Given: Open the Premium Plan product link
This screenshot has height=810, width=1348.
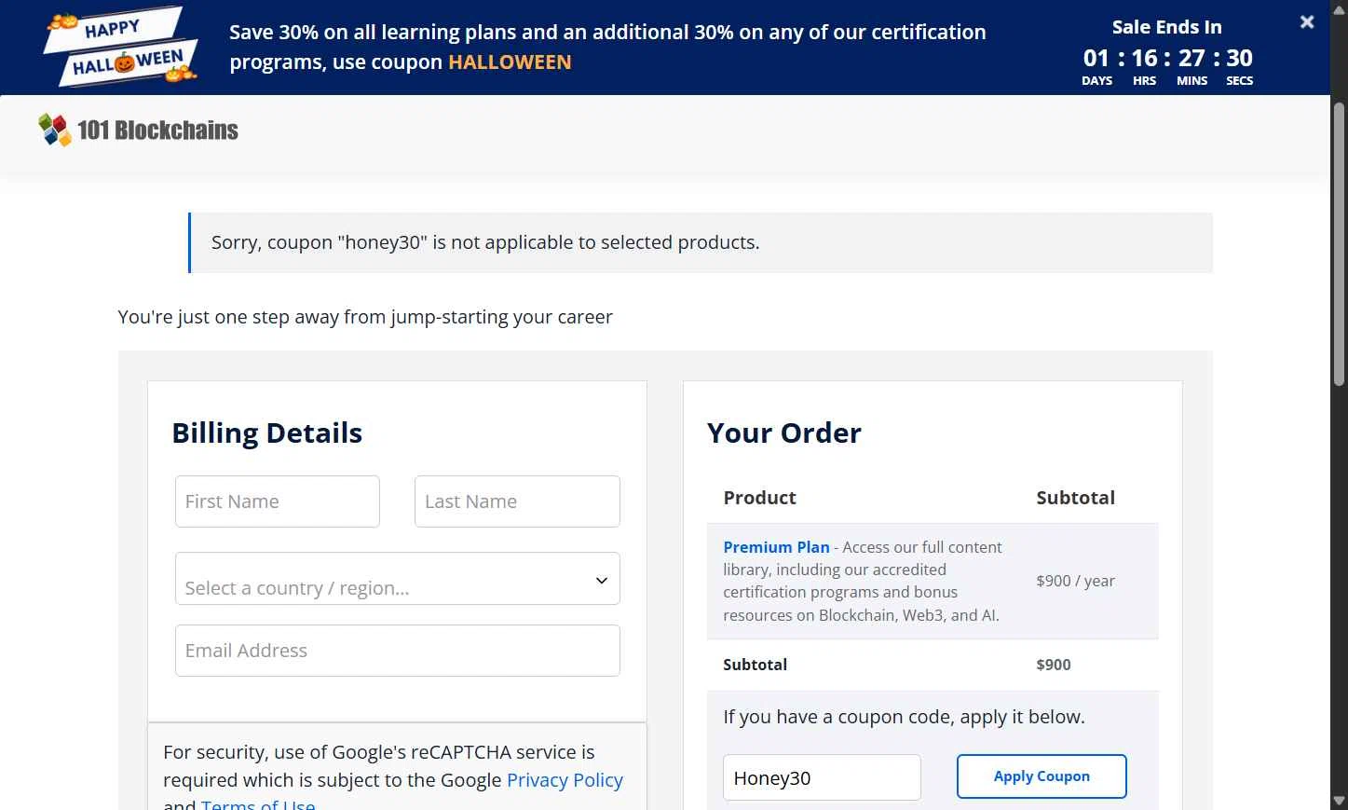Looking at the screenshot, I should pos(776,547).
